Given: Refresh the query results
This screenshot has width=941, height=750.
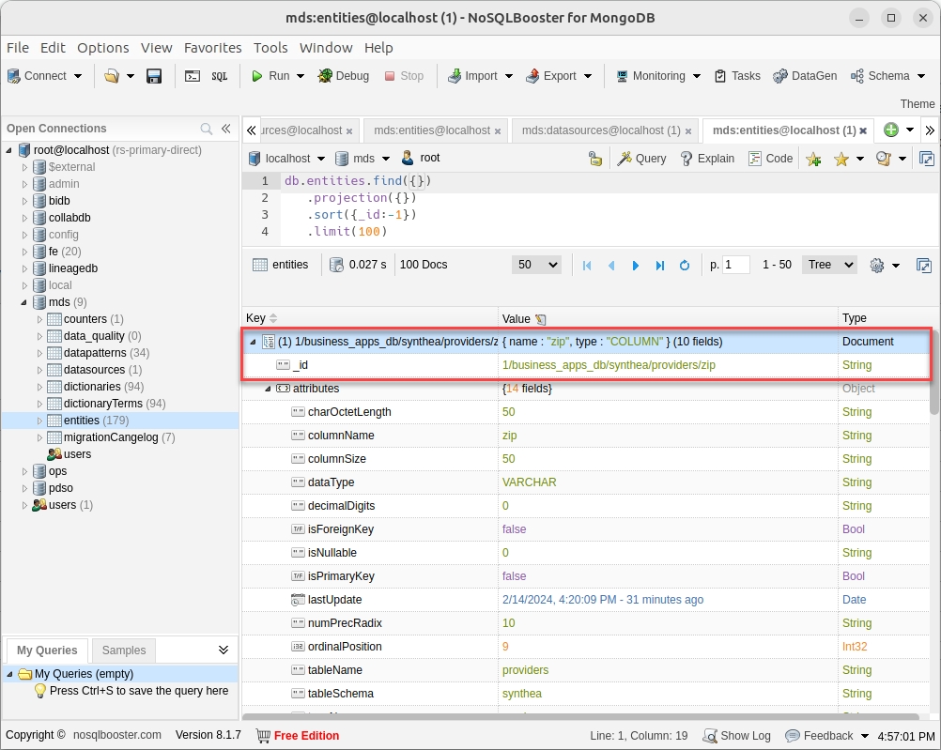Looking at the screenshot, I should (685, 266).
